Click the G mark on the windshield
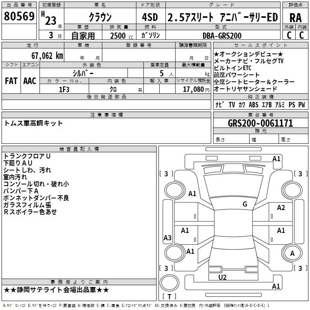The height and width of the screenshot is (310, 310). pyautogui.click(x=245, y=204)
